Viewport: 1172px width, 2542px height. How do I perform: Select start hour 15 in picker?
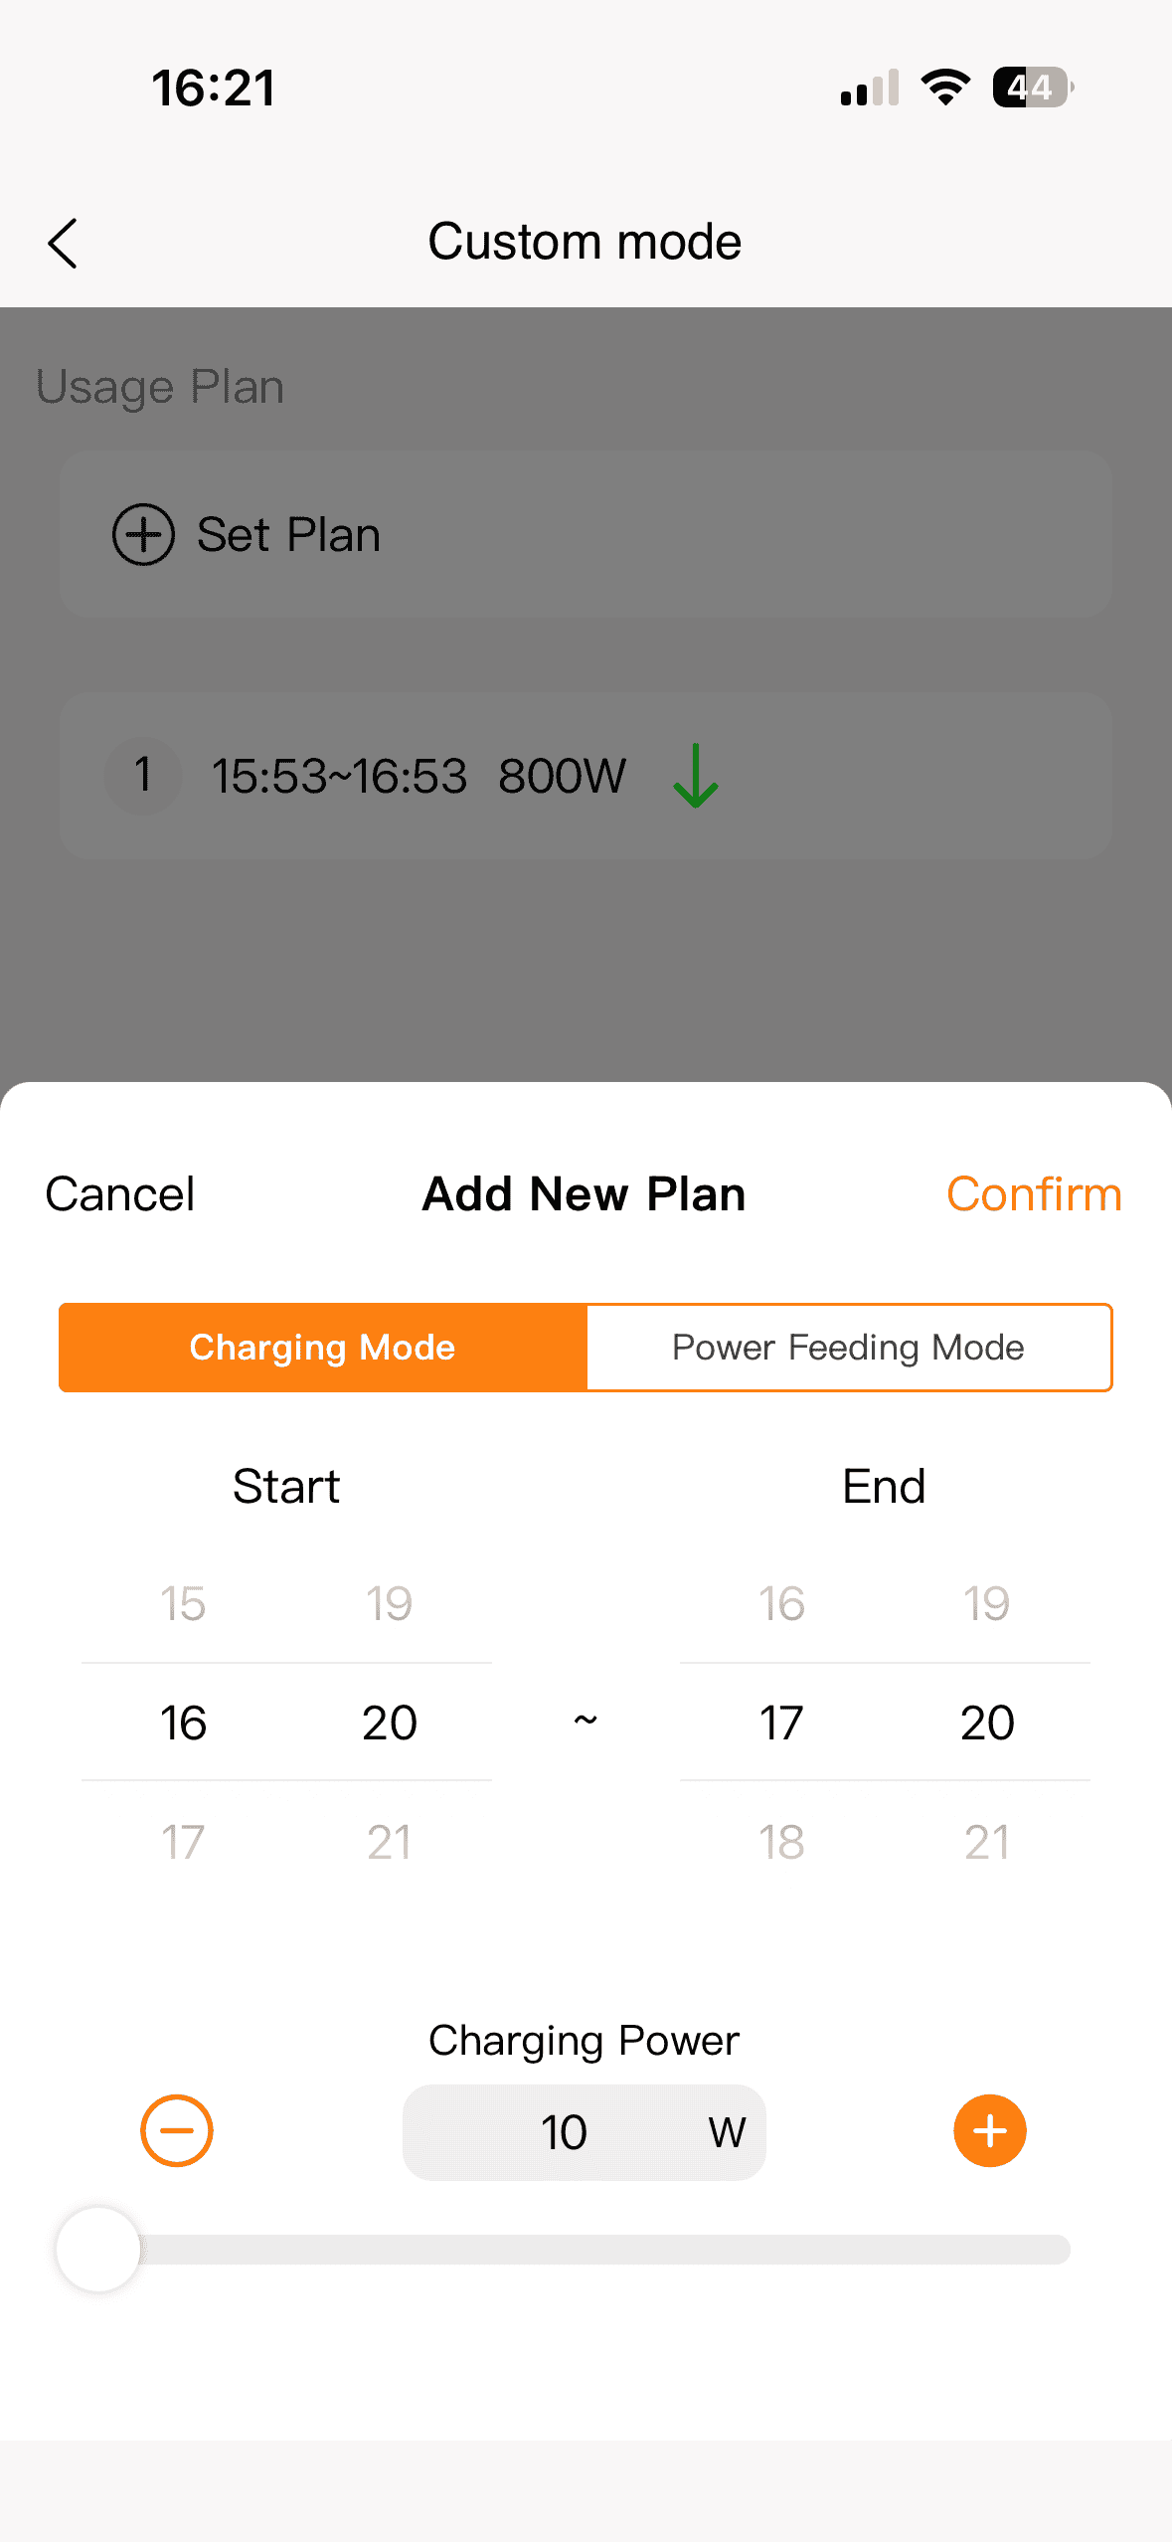[184, 1603]
